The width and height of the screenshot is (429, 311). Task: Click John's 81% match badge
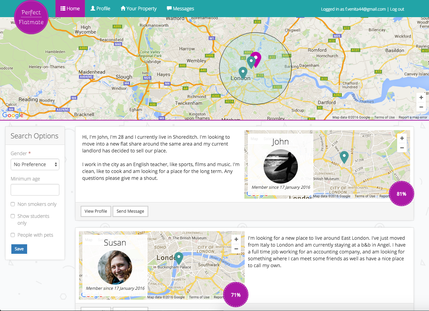(402, 194)
